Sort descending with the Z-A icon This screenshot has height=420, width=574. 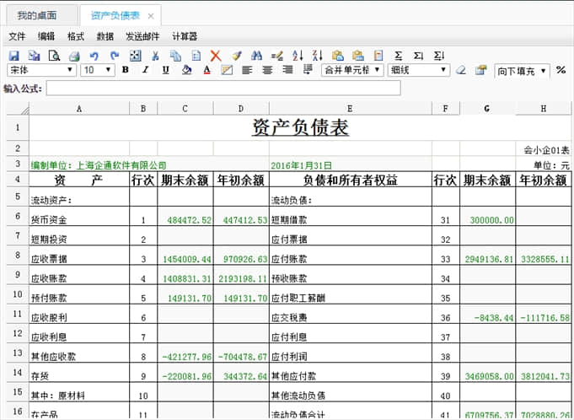pyautogui.click(x=318, y=56)
